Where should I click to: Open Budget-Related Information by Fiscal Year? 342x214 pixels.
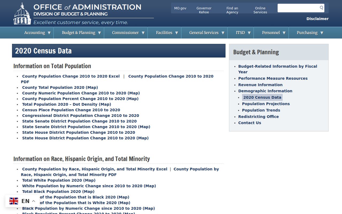click(278, 69)
